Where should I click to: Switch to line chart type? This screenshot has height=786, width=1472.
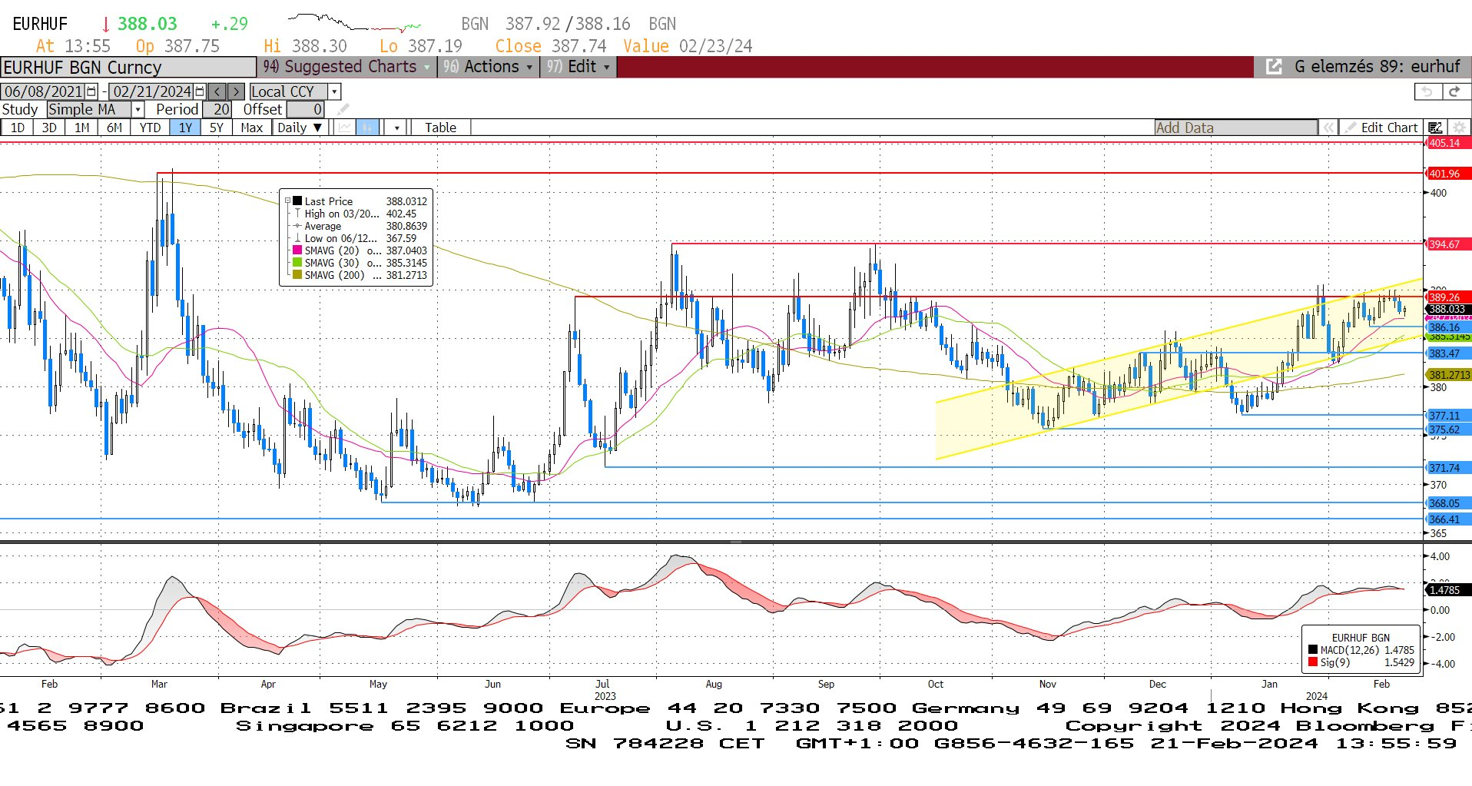pos(345,128)
